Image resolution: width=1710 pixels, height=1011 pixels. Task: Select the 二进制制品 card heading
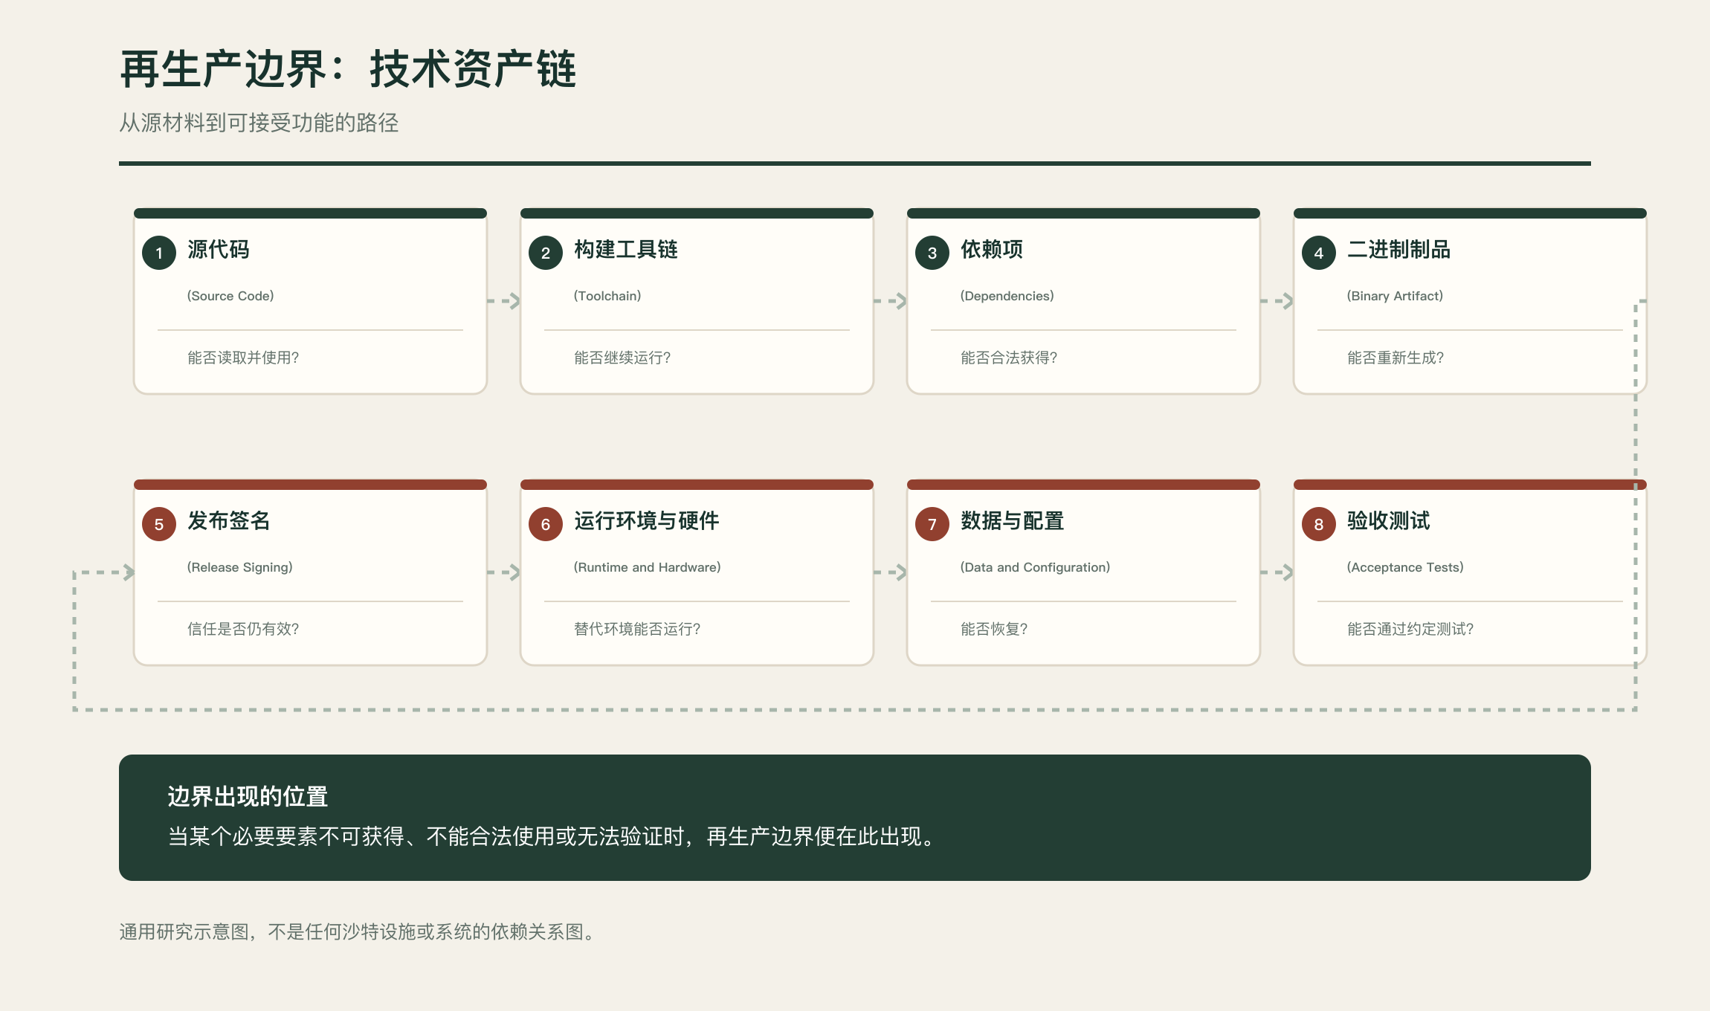(1399, 250)
